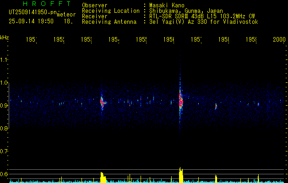The height and width of the screenshot is (183, 288).
Task: Click the 0.9 frequency axis label
Action: click(x=4, y=105)
